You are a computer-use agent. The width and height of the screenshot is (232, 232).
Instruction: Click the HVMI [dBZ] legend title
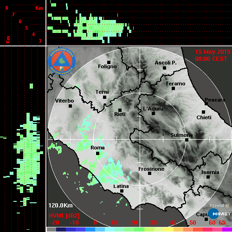[x=64, y=216]
